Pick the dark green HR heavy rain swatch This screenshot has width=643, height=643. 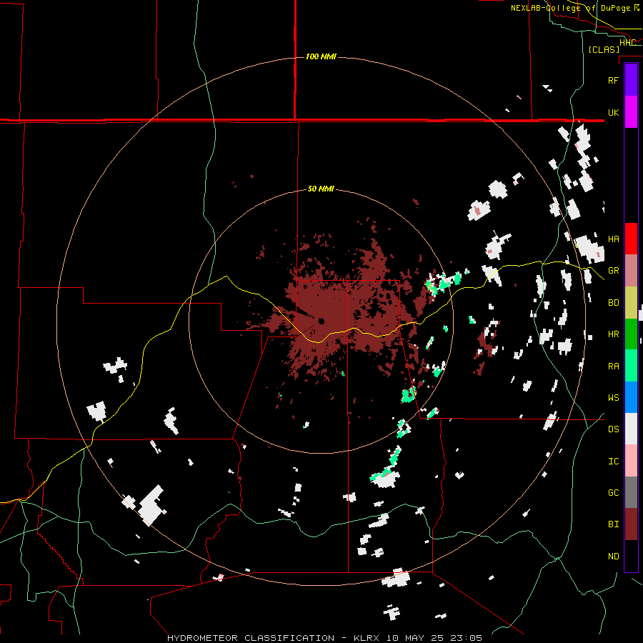coord(631,334)
